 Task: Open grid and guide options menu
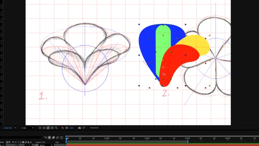pyautogui.click(x=56, y=128)
